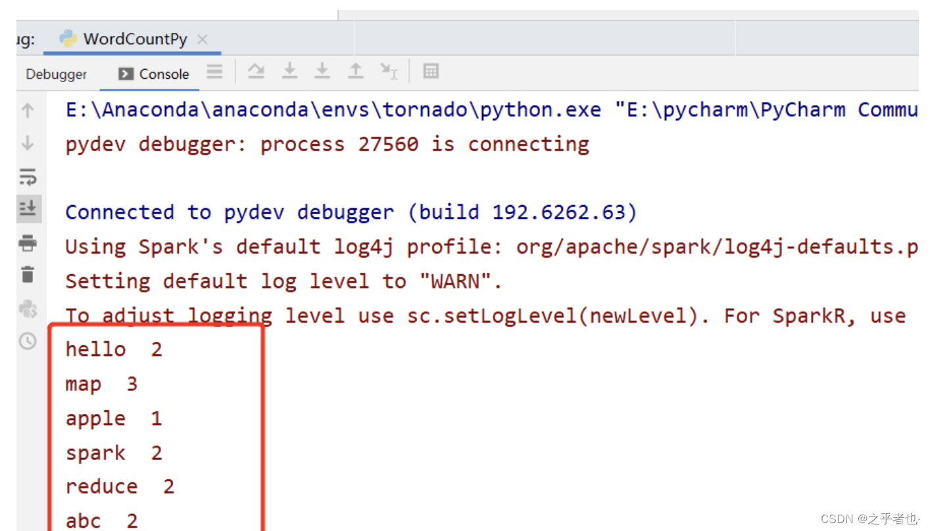Click the Step Out toolbar icon

[356, 71]
